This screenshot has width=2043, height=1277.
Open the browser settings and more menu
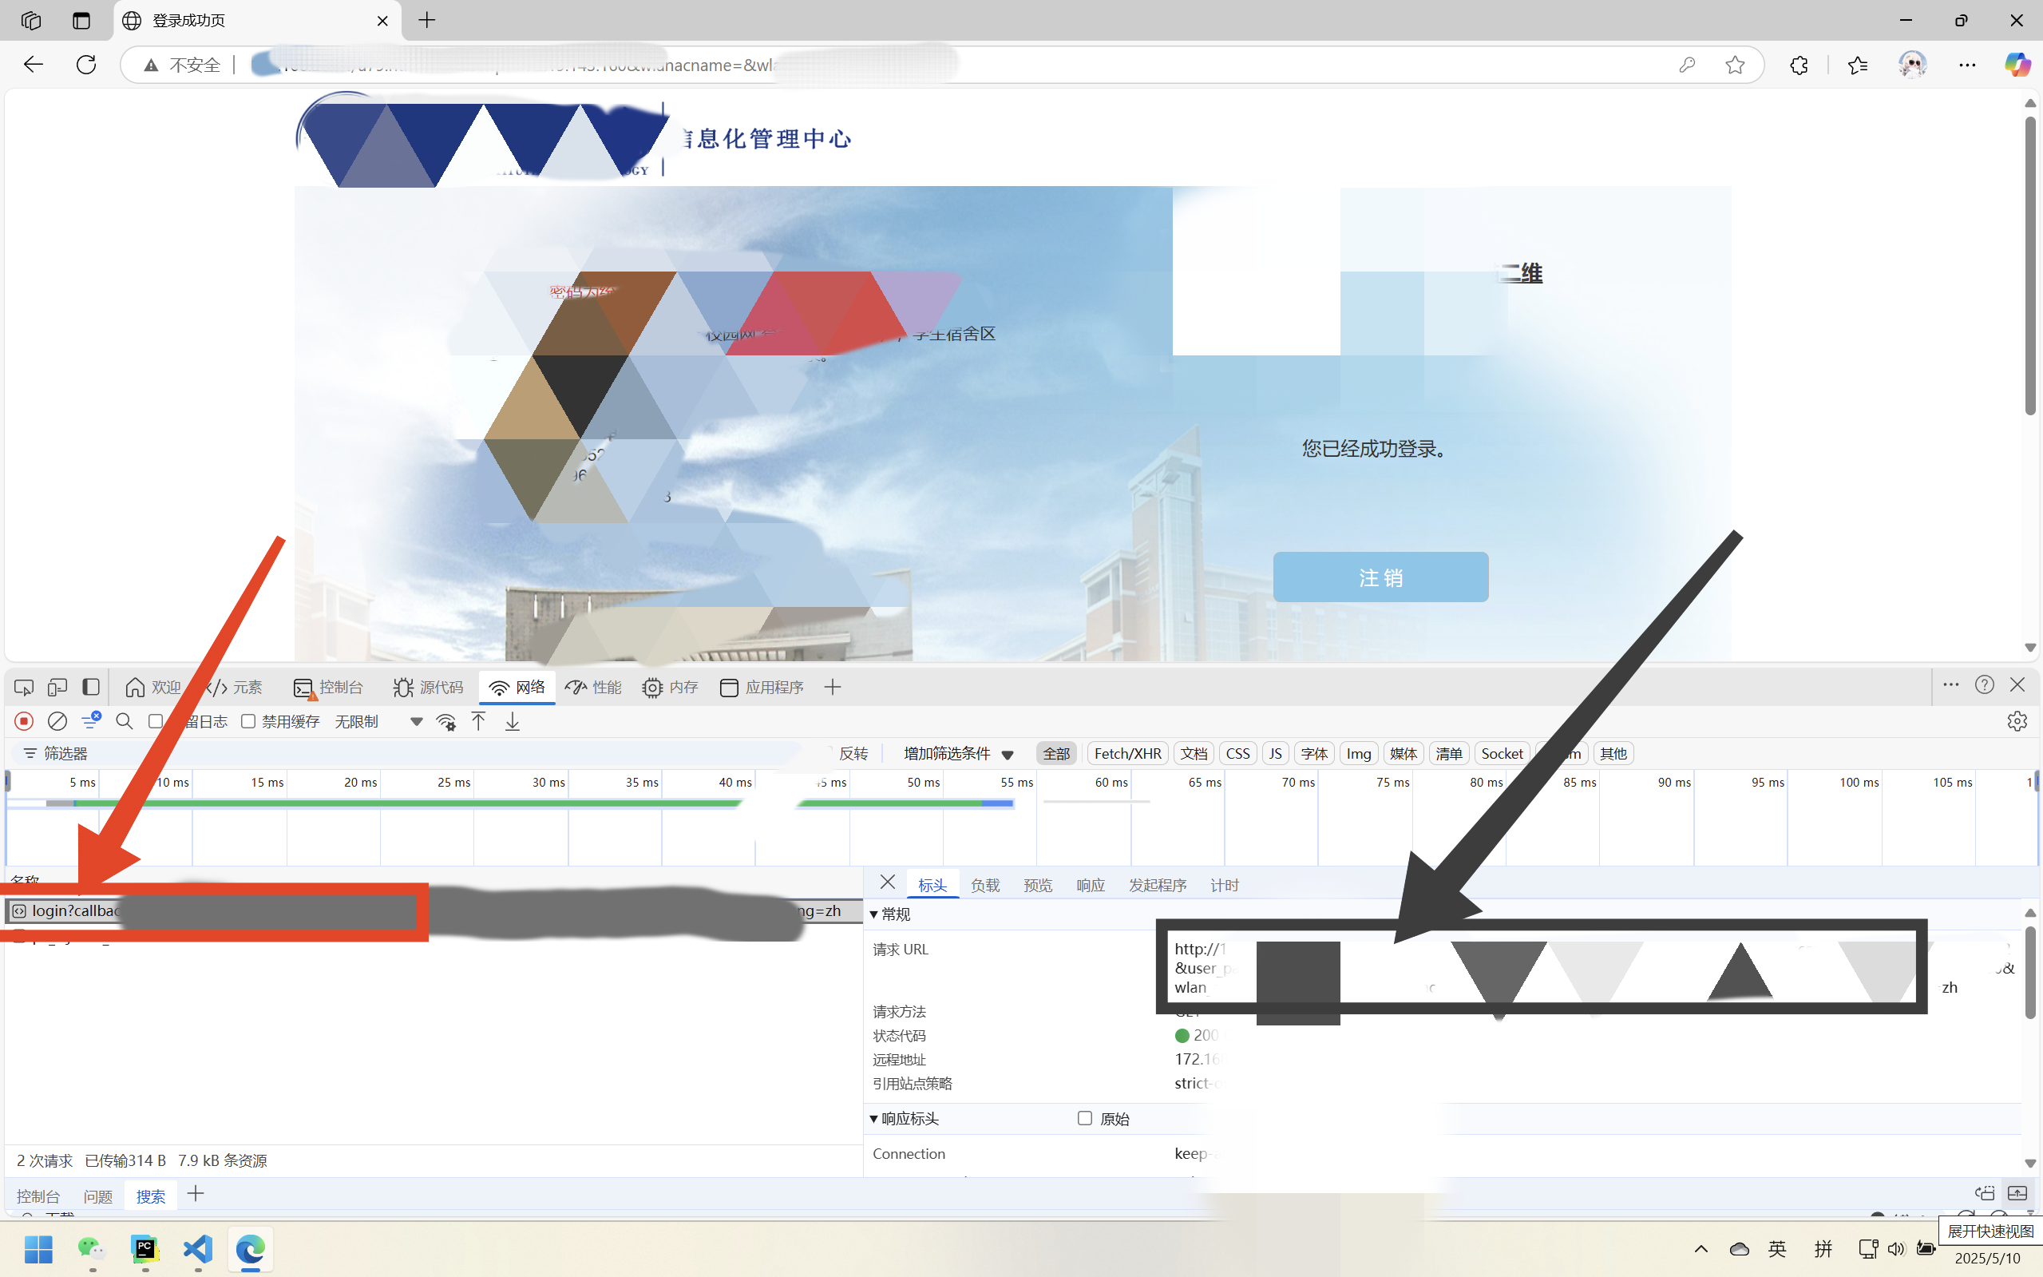[1967, 65]
